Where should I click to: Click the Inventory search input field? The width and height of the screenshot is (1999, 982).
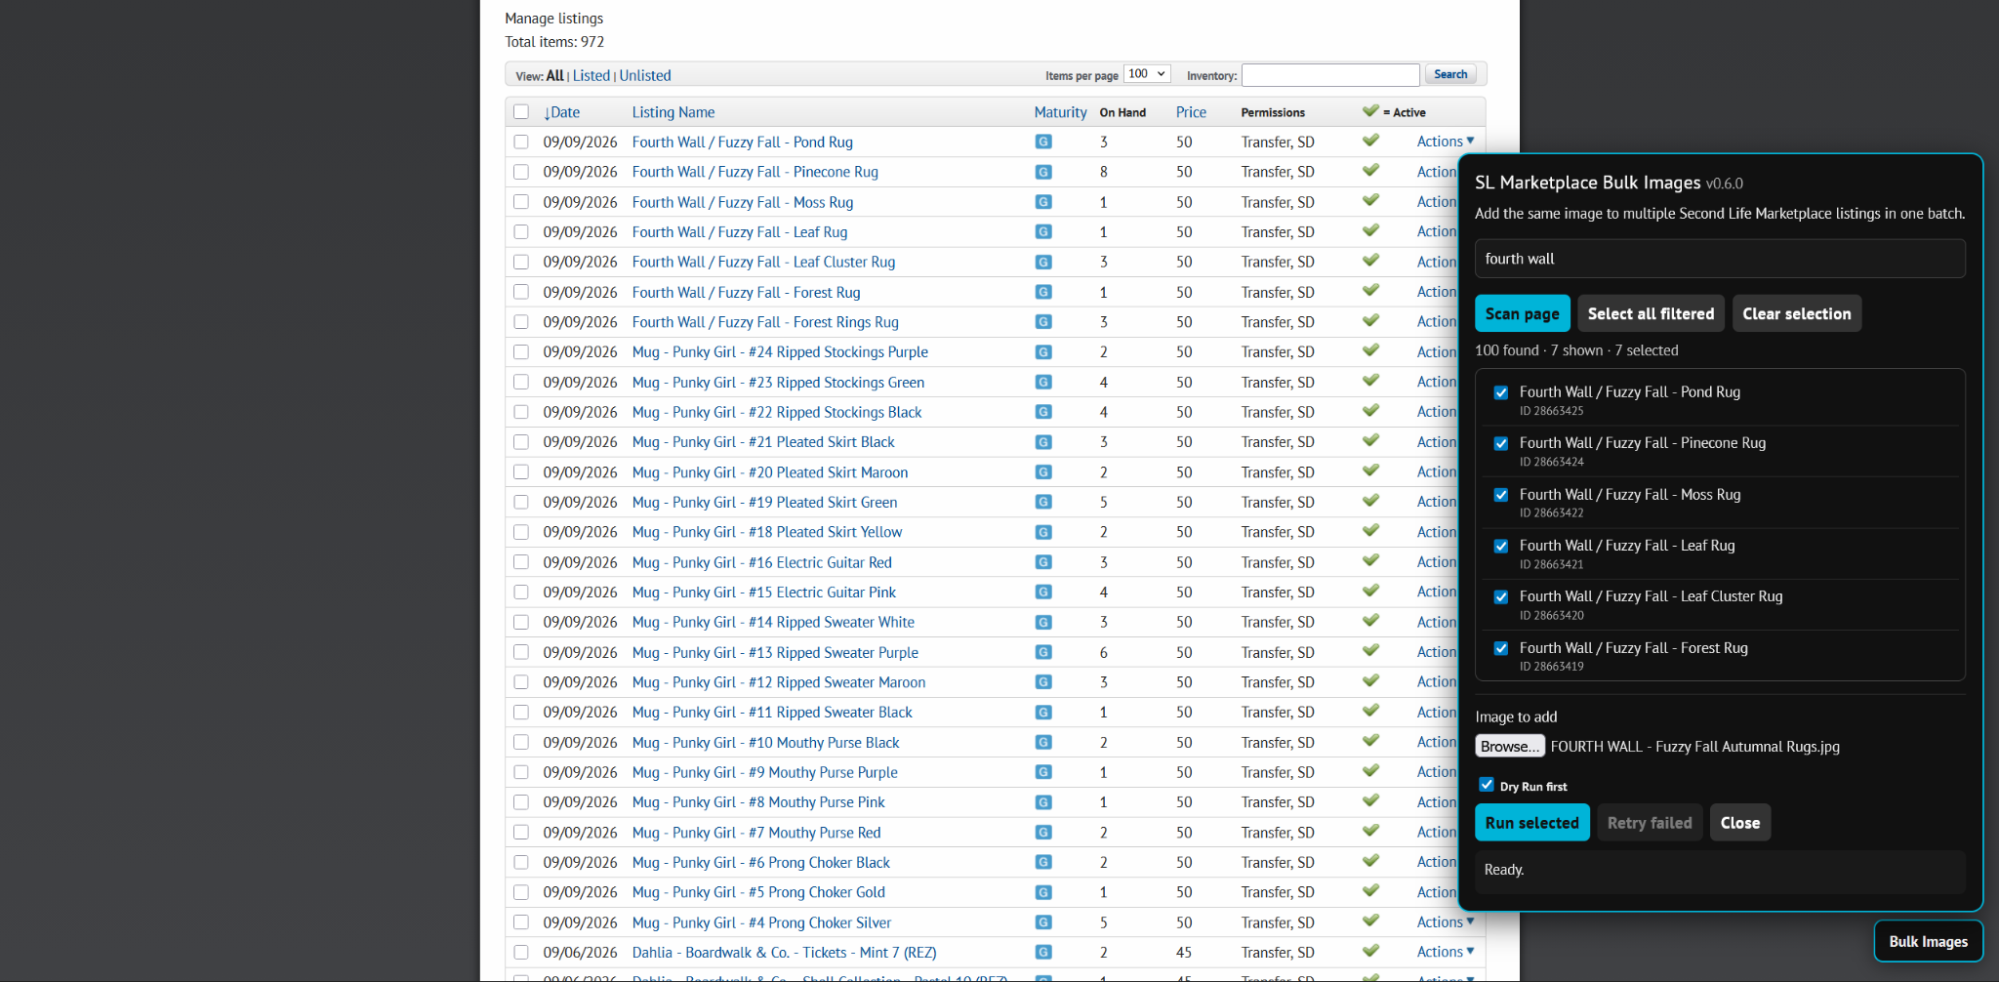(x=1329, y=75)
